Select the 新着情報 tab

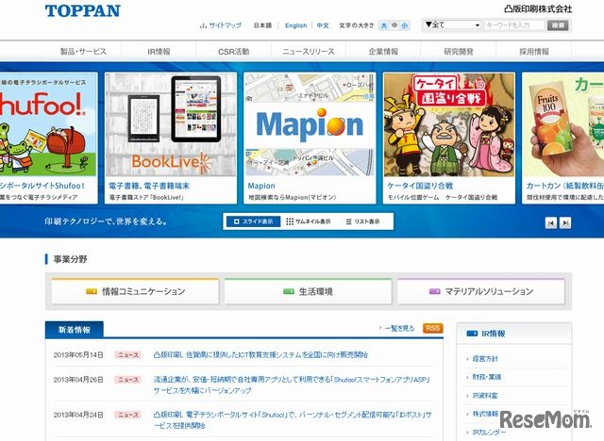pos(75,330)
